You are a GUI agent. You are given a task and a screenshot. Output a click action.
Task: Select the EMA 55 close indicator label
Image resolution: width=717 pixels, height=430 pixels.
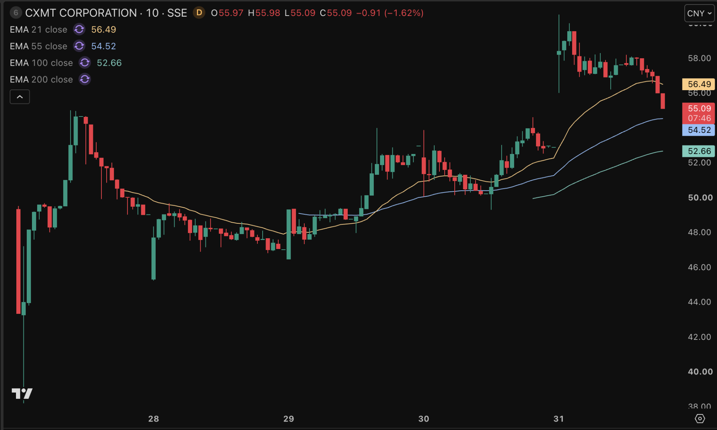[39, 46]
